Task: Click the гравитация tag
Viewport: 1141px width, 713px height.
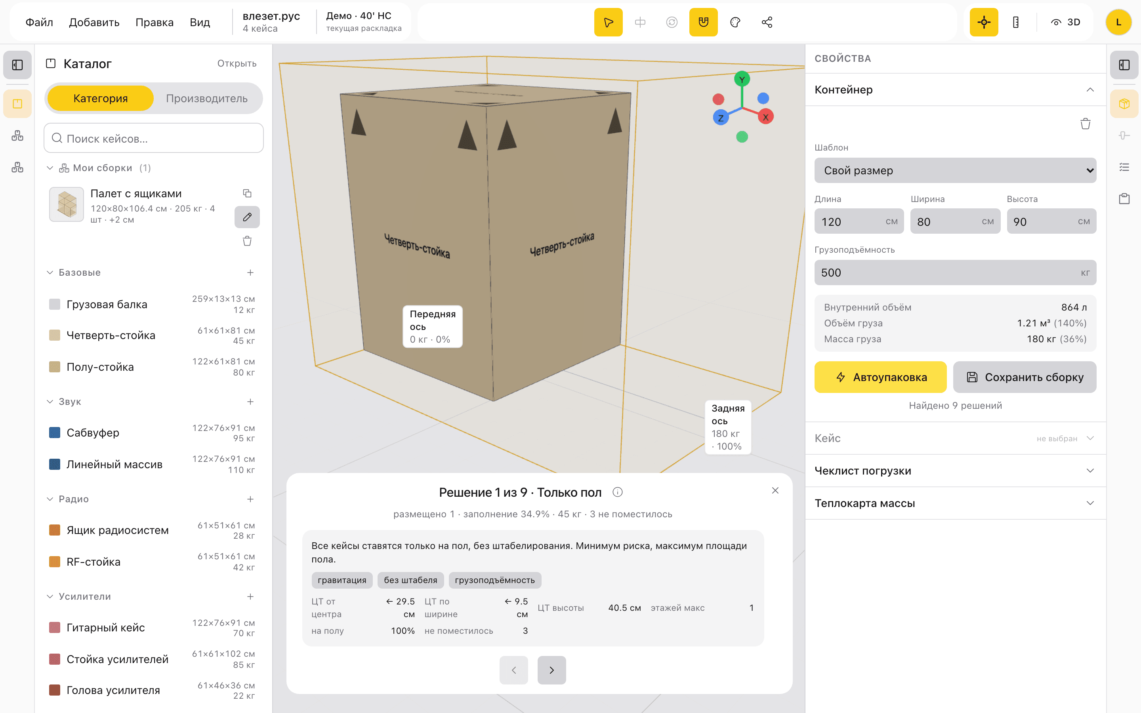Action: tap(342, 580)
